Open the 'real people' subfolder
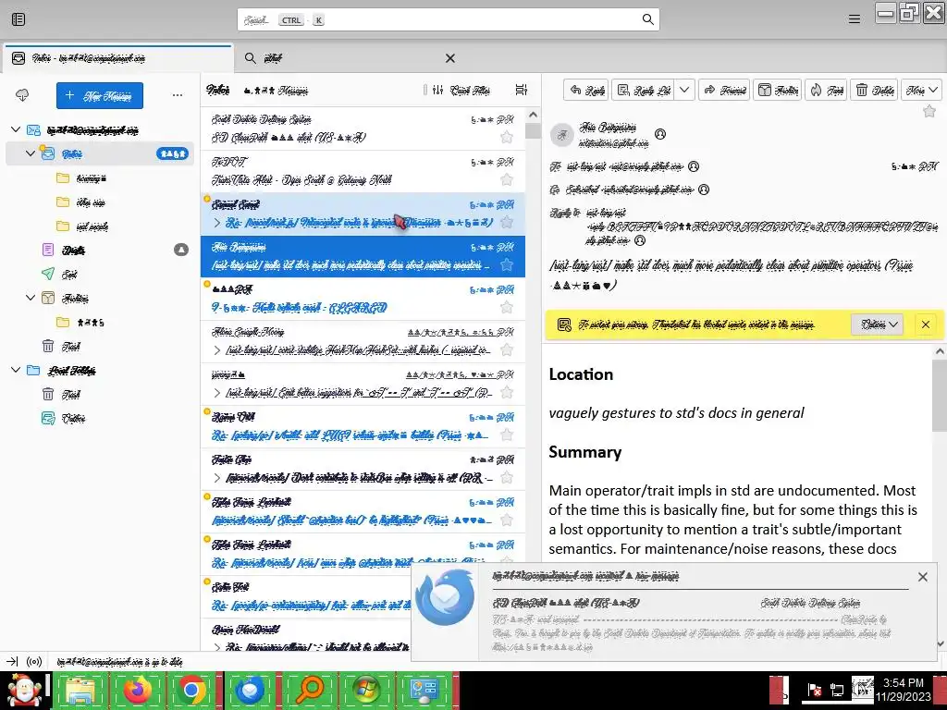Screen dimensions: 947x710 pos(100,226)
